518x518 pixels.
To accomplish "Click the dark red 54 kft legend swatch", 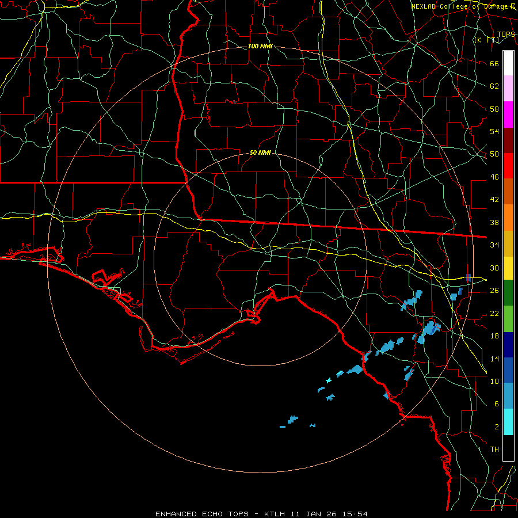I will click(508, 140).
